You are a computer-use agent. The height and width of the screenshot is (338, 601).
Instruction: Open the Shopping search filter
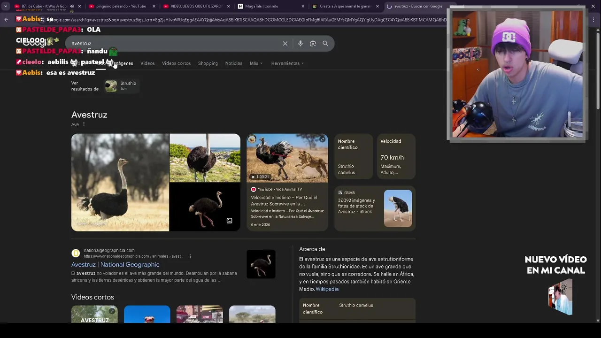click(x=208, y=63)
